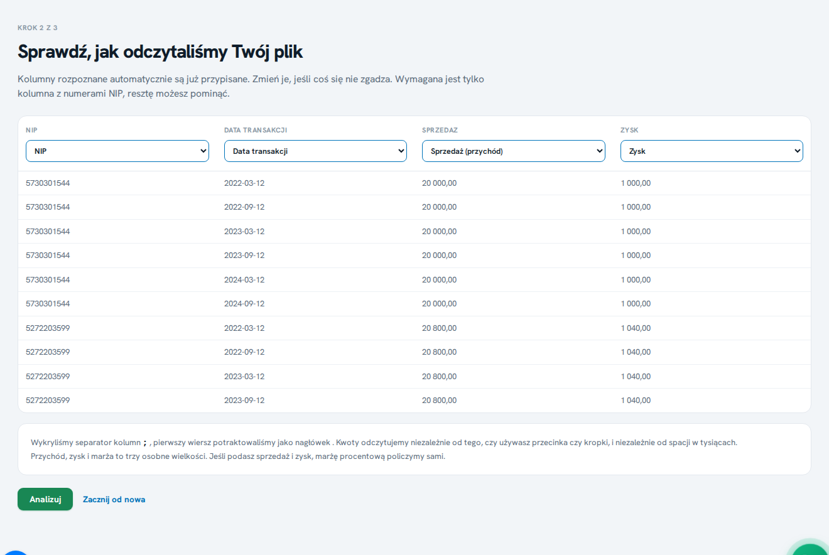
Task: Click the KROK 2 Z 3 step label
Action: (x=38, y=28)
